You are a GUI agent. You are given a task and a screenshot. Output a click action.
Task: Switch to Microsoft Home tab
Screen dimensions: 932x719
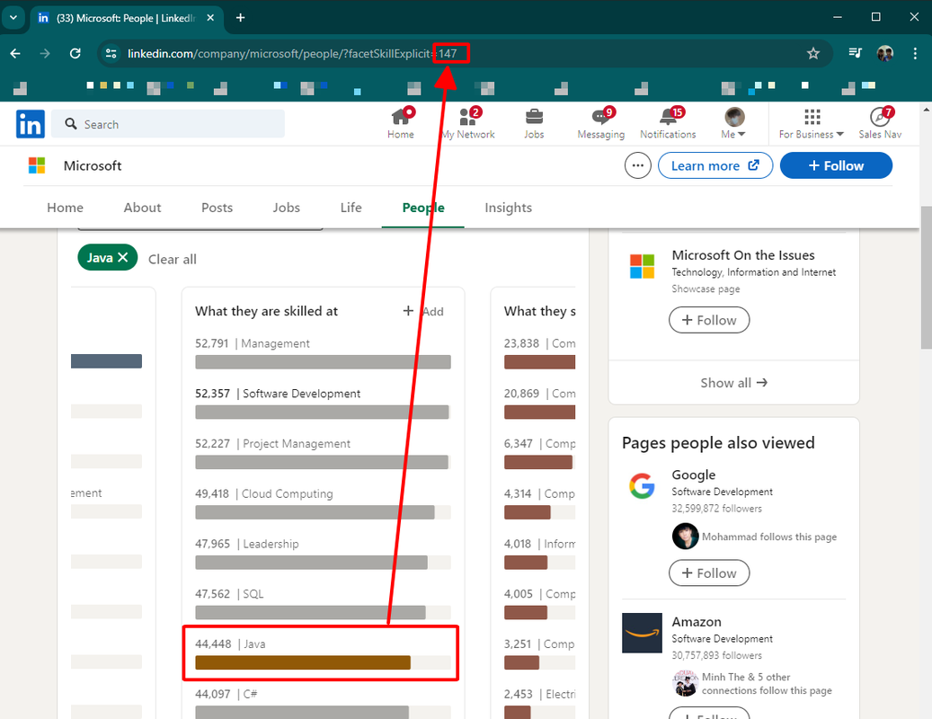(65, 208)
